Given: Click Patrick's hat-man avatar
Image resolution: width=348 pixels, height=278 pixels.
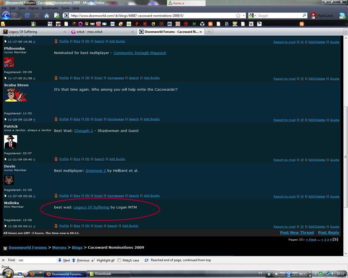Looking at the screenshot, I should tap(11, 141).
